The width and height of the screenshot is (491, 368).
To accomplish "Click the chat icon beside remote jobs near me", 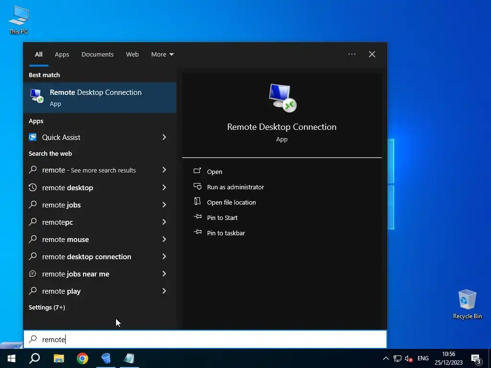I will pyautogui.click(x=33, y=274).
